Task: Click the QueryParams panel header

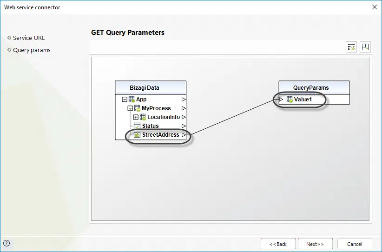Action: (x=314, y=88)
